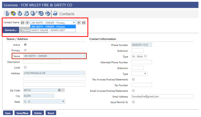Click the Save/New button

coord(23,113)
